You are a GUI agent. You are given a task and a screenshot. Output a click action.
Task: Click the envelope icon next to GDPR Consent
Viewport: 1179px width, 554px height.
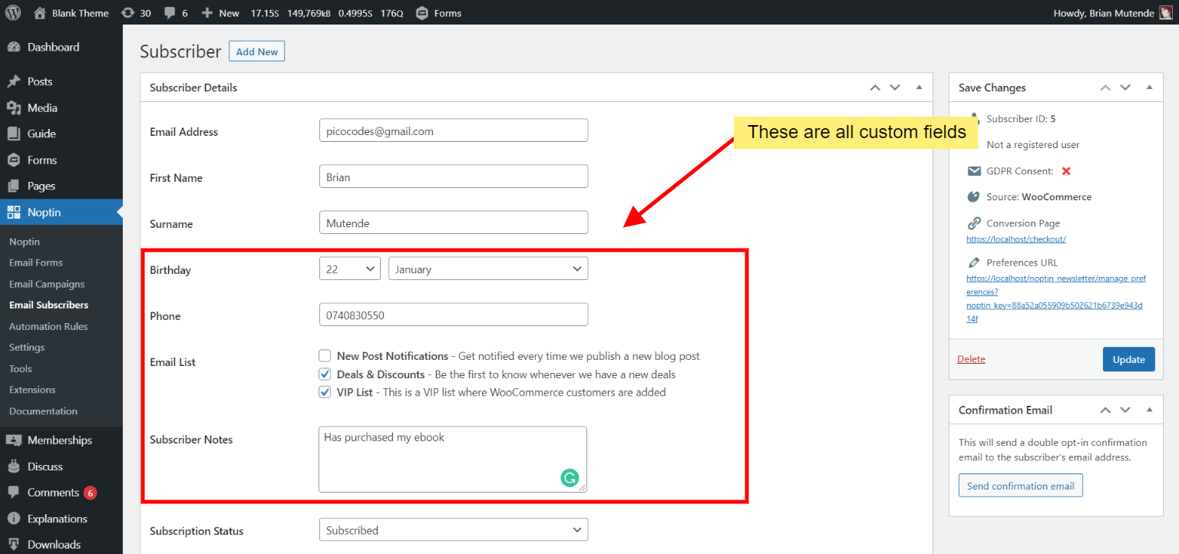point(975,170)
